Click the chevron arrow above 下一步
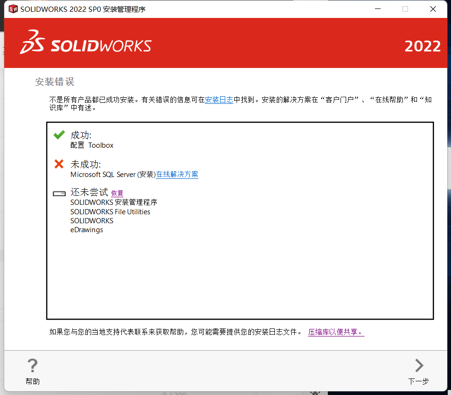 point(418,365)
